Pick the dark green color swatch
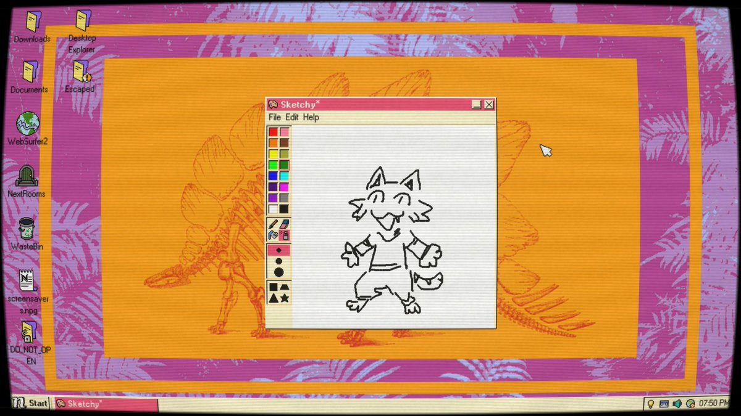This screenshot has width=741, height=416. (x=284, y=165)
